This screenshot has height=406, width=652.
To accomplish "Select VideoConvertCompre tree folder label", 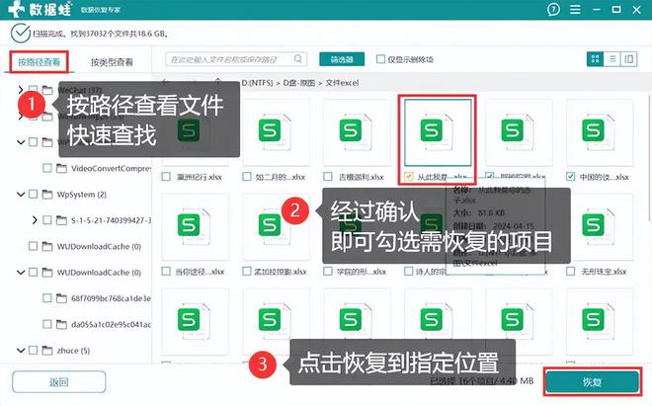I will click(x=111, y=168).
